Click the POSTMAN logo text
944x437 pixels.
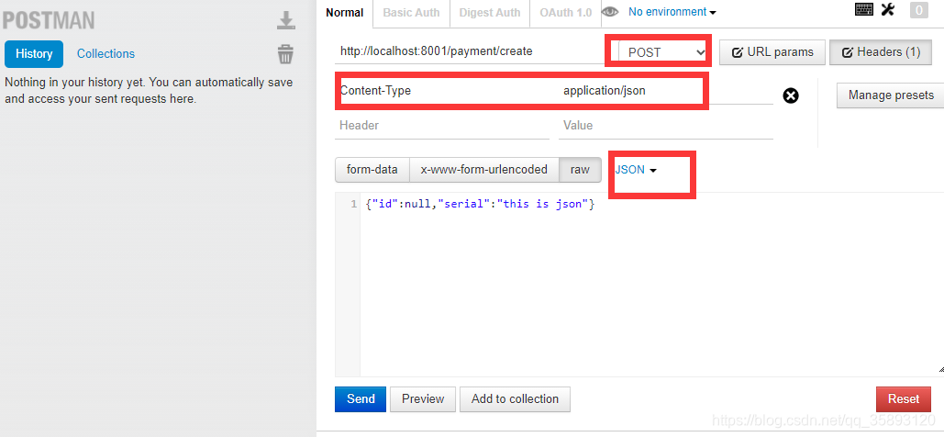pos(49,21)
